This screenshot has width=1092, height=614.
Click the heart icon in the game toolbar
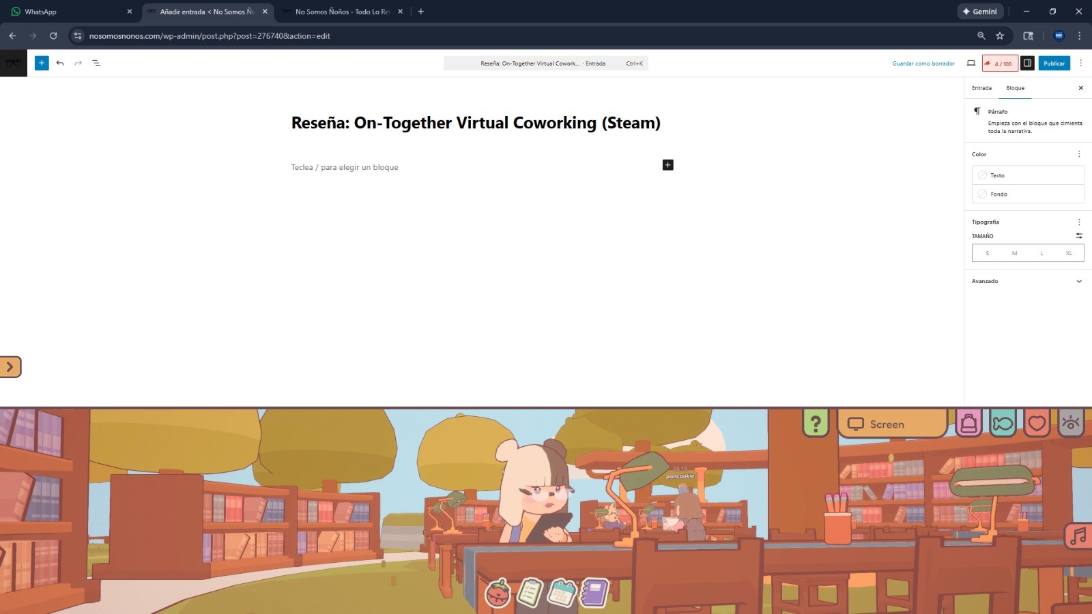click(1035, 423)
